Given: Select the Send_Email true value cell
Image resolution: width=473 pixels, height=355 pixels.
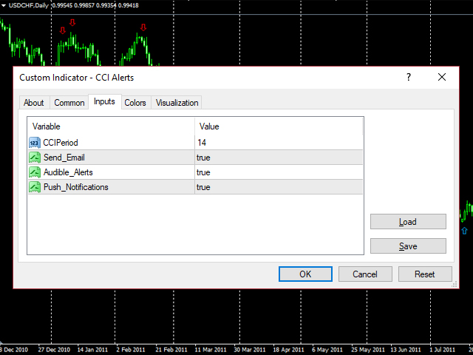Looking at the screenshot, I should point(279,157).
